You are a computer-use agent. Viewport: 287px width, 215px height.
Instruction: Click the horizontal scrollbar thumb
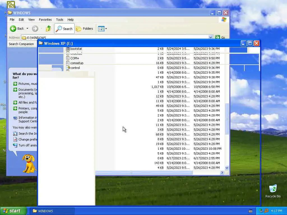(144, 172)
